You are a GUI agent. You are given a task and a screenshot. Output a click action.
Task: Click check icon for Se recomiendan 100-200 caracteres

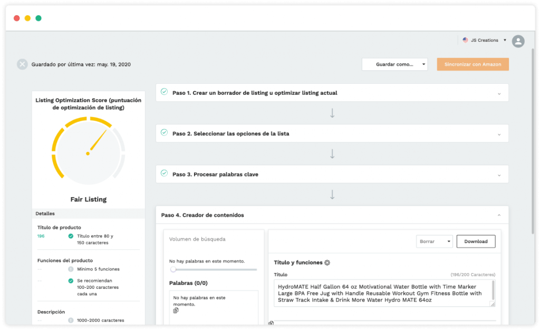[71, 281]
